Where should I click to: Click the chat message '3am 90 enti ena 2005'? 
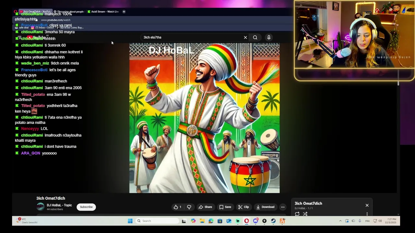[x=63, y=88]
